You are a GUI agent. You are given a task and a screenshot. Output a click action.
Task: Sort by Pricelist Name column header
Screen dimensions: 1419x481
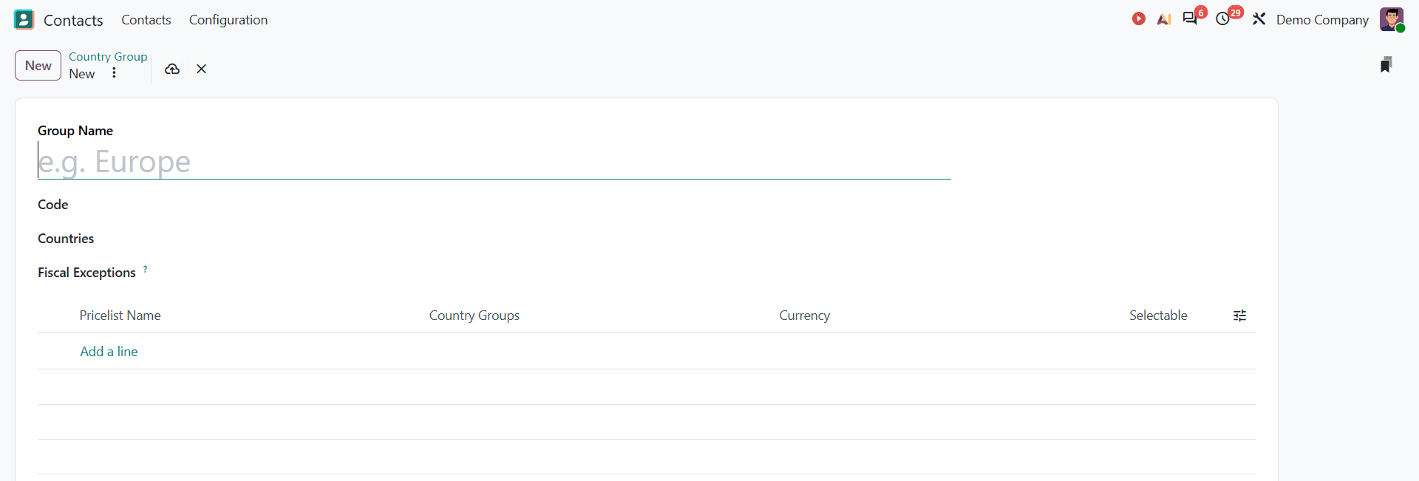coord(120,315)
